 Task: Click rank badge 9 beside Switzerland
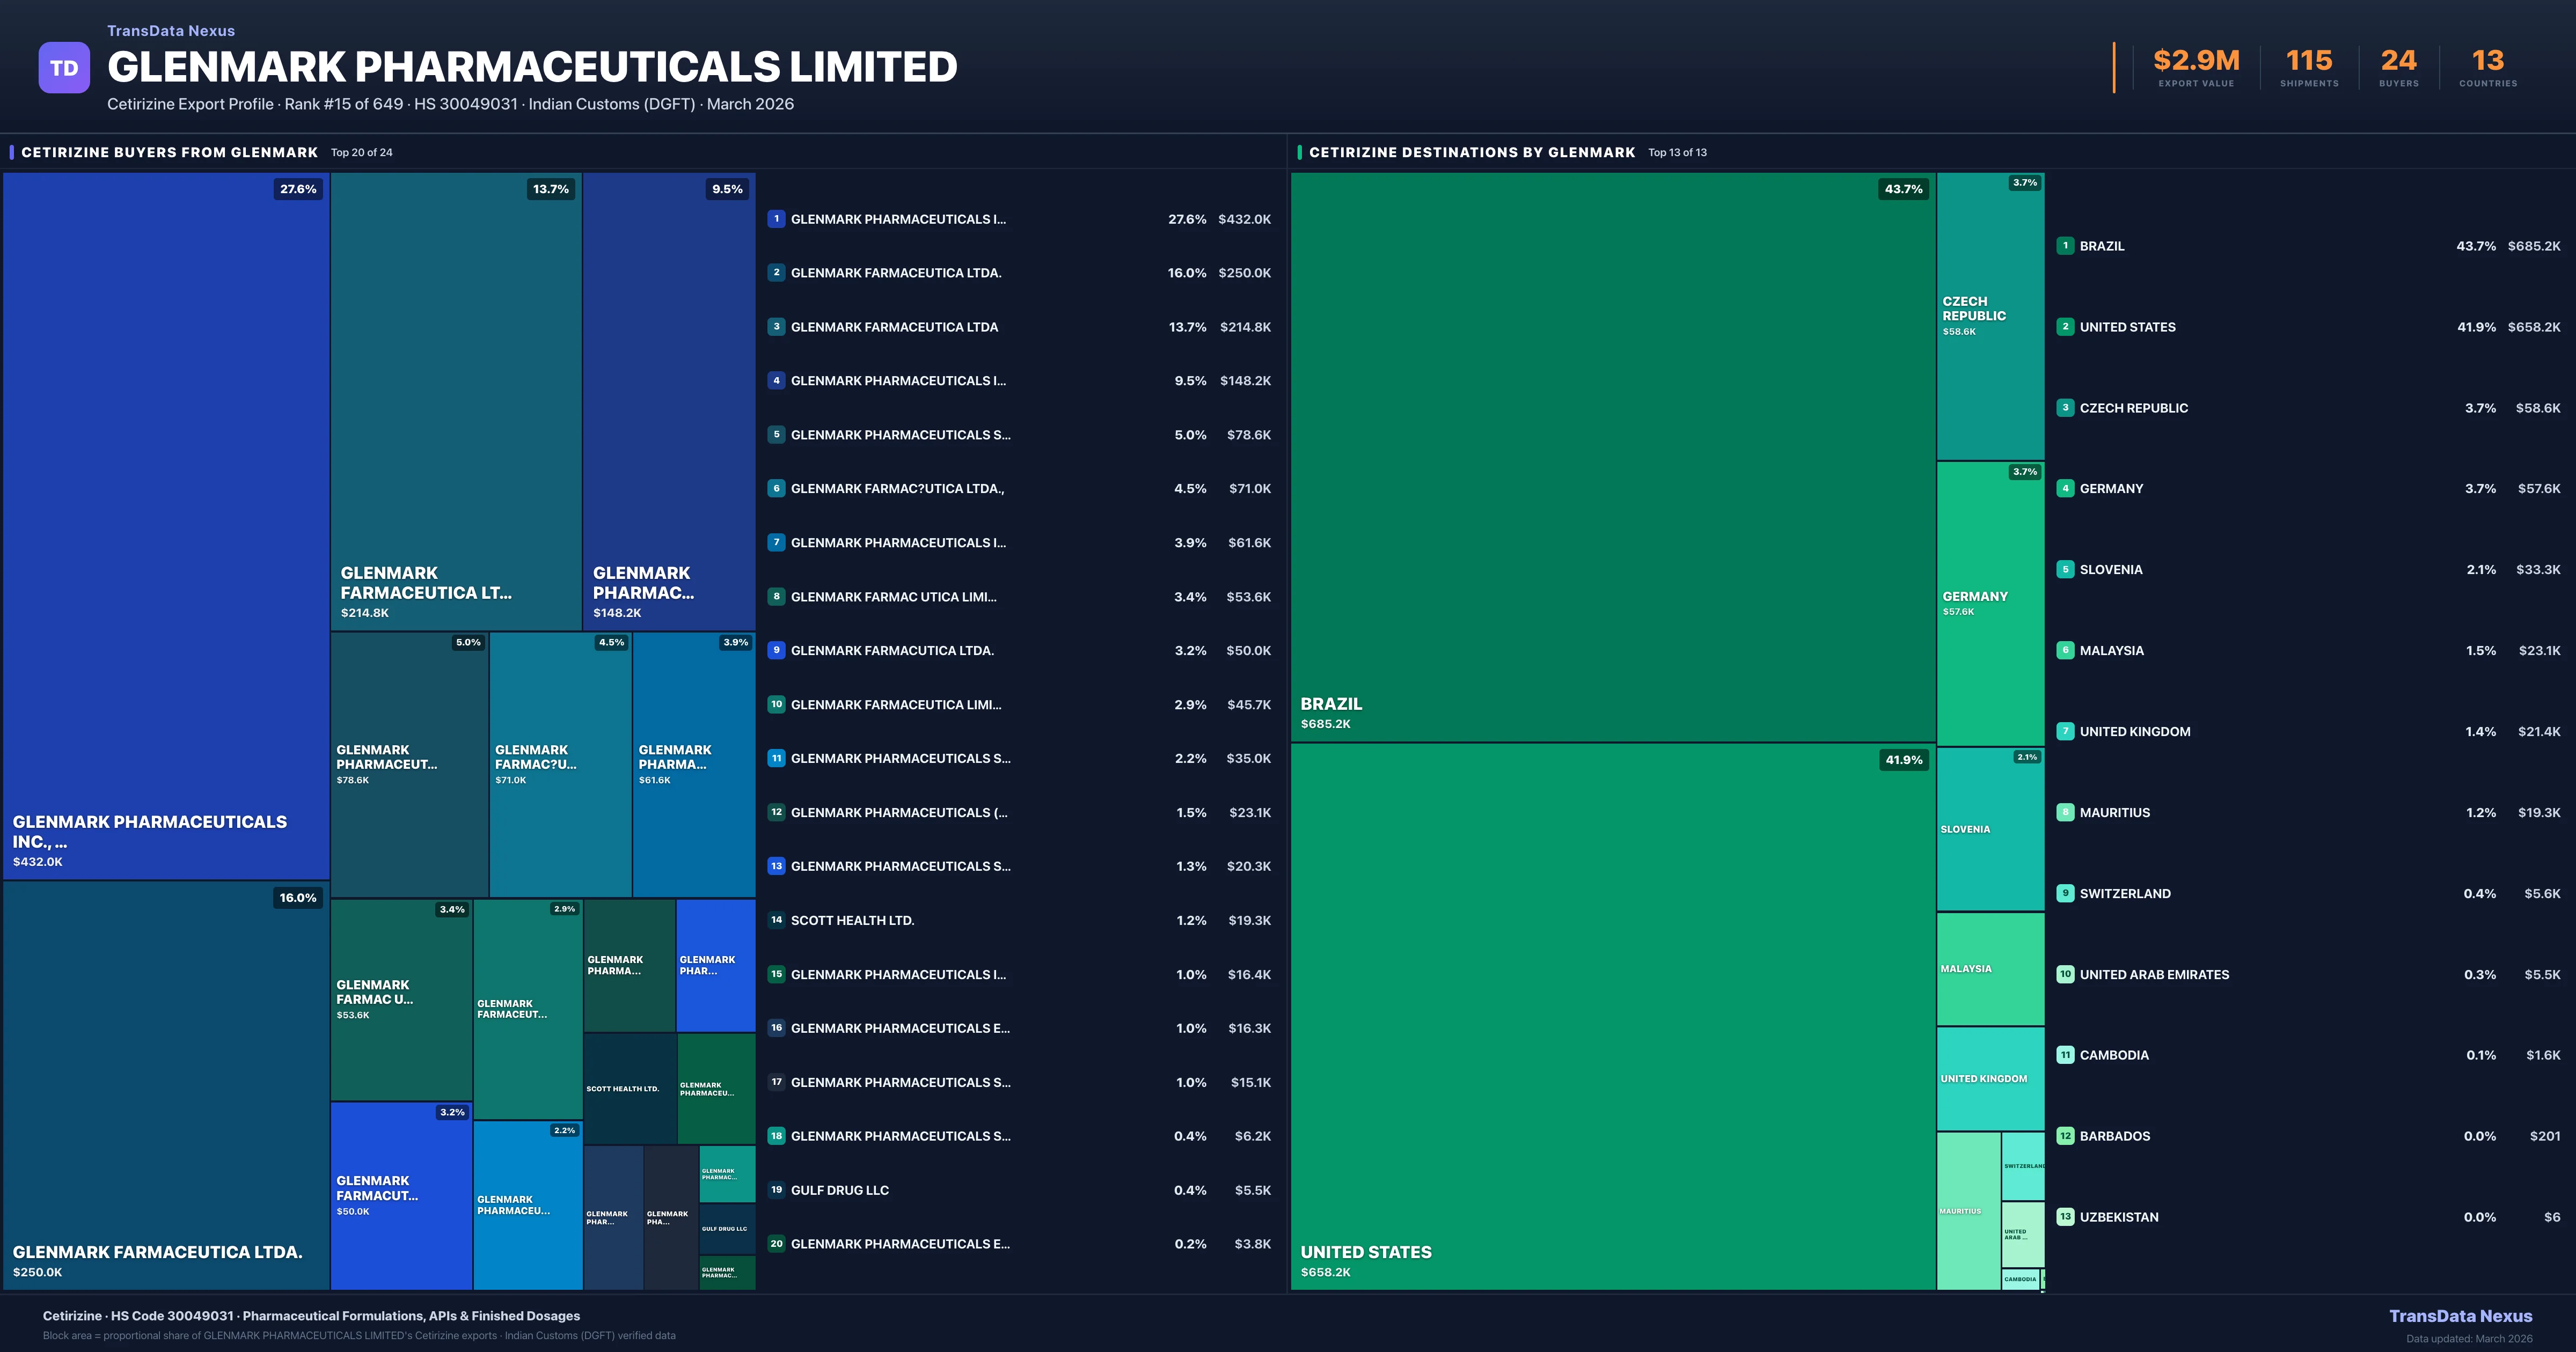tap(2065, 894)
